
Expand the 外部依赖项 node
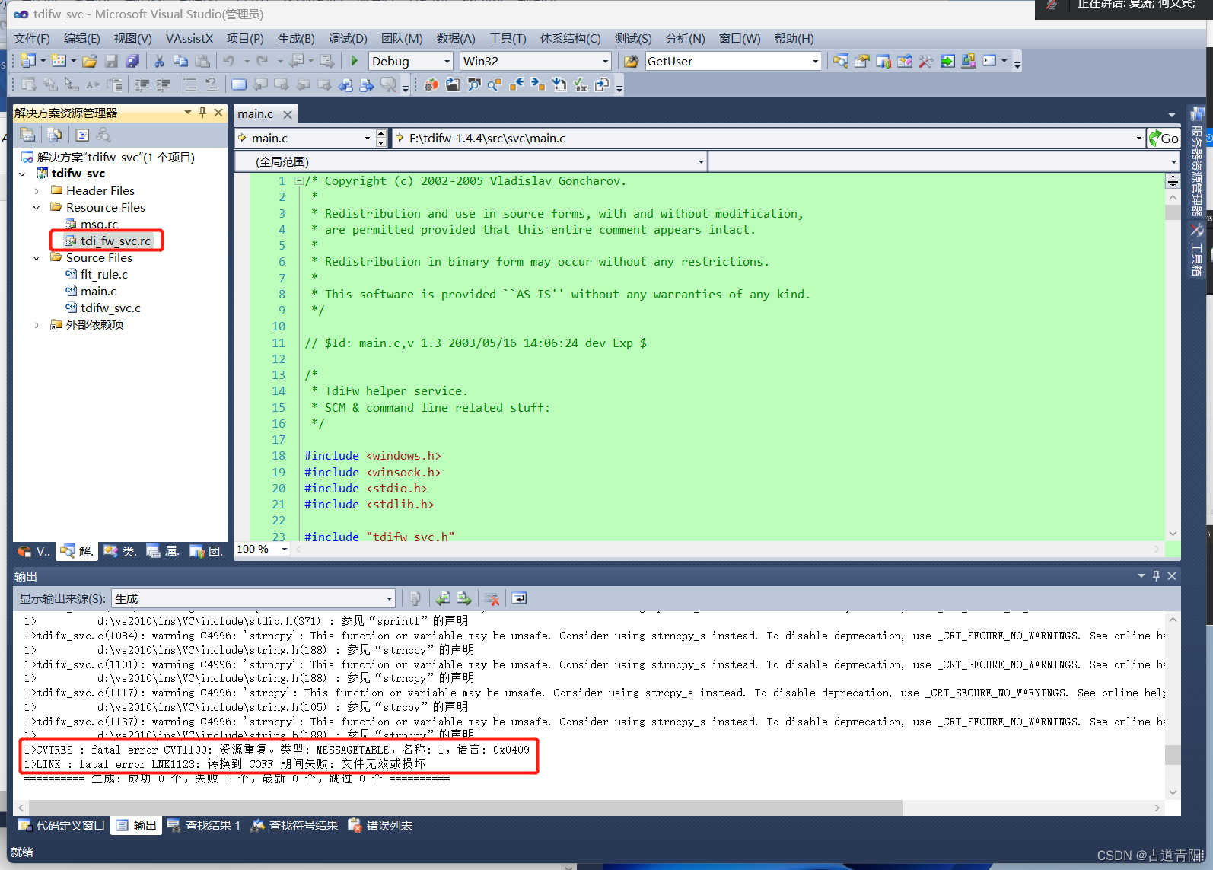pyautogui.click(x=37, y=325)
